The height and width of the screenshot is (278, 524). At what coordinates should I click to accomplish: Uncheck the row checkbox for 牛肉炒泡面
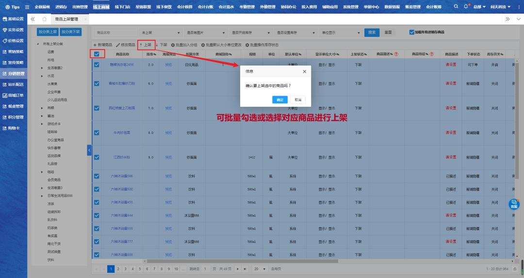97,132
